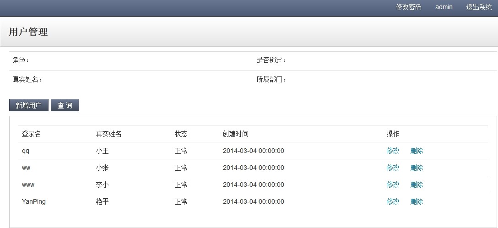Select the 状态 column header
Screen dimensions: 498x228
(x=181, y=134)
